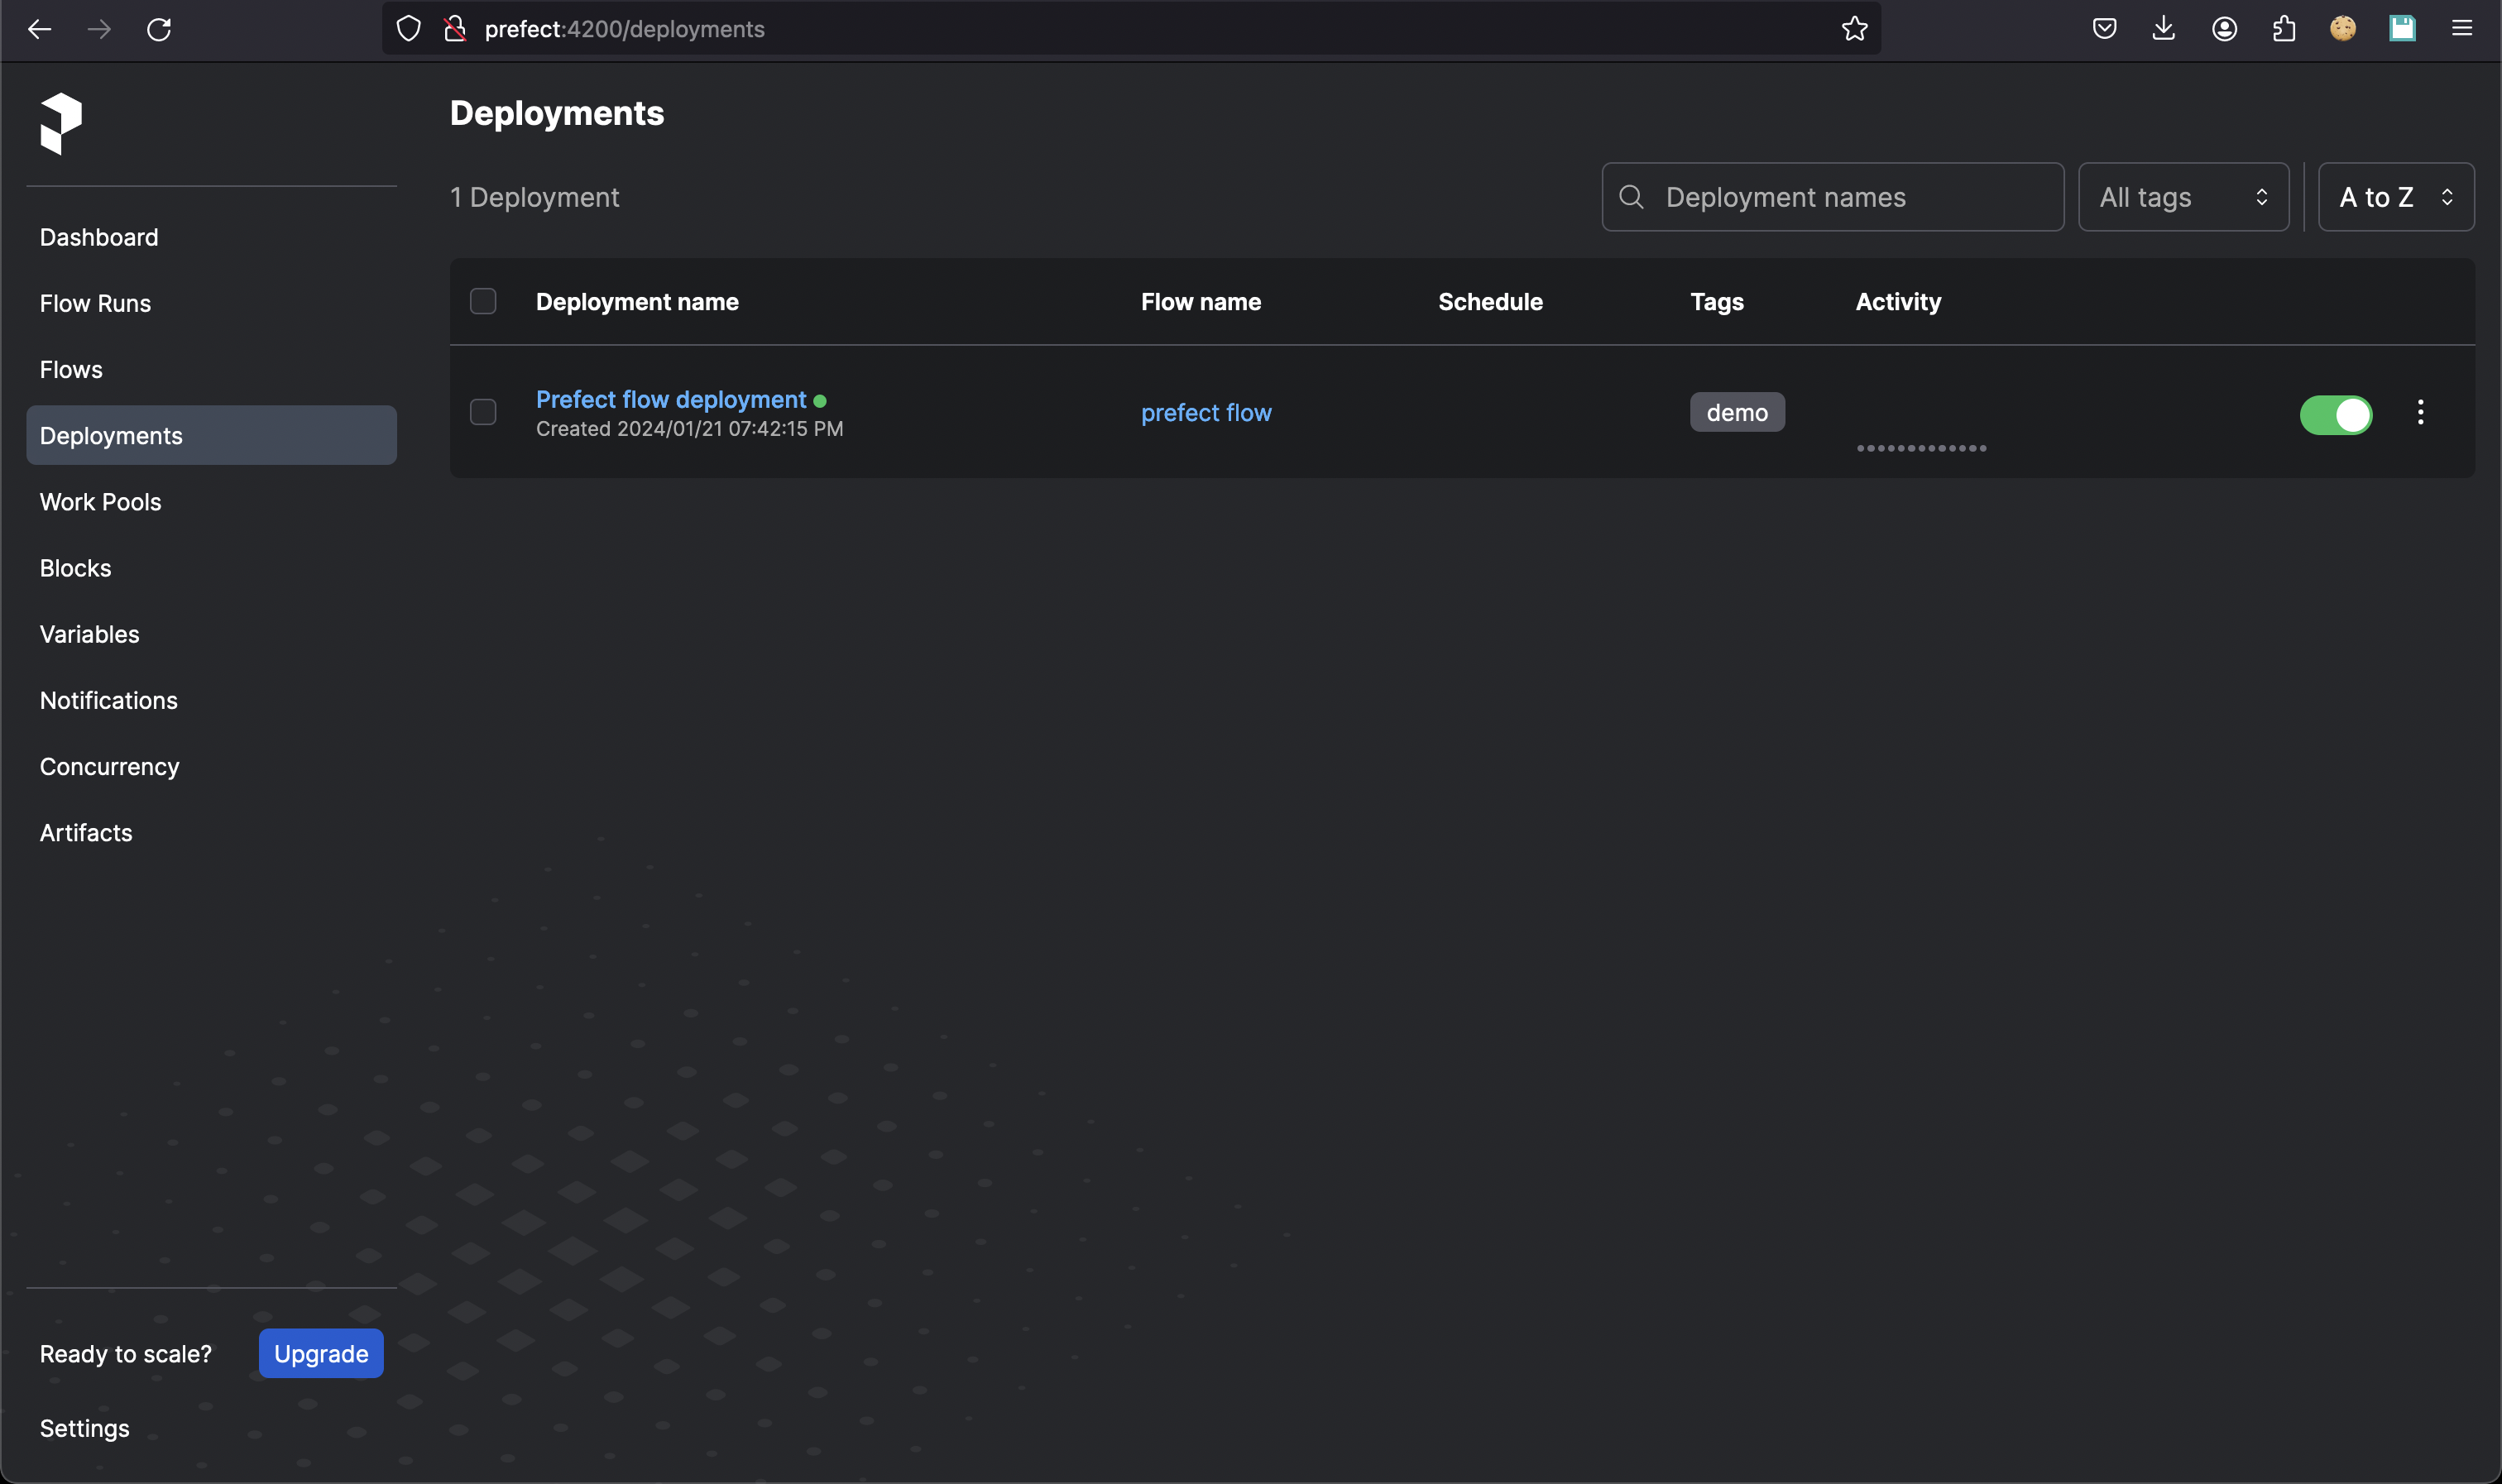Click the Upgrade button
The image size is (2502, 1484).
(321, 1353)
